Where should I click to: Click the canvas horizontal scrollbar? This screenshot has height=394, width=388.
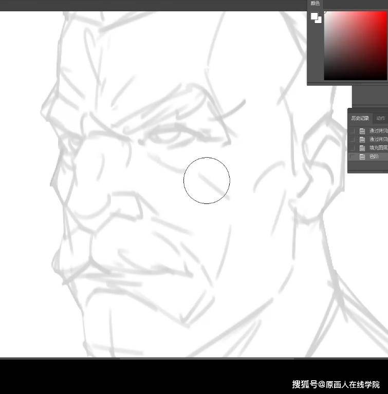207,359
